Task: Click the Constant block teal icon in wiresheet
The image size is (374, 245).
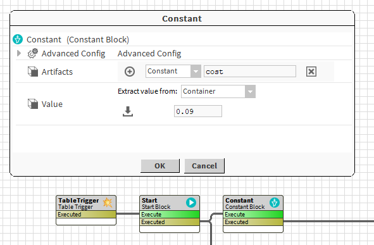Action: point(275,203)
